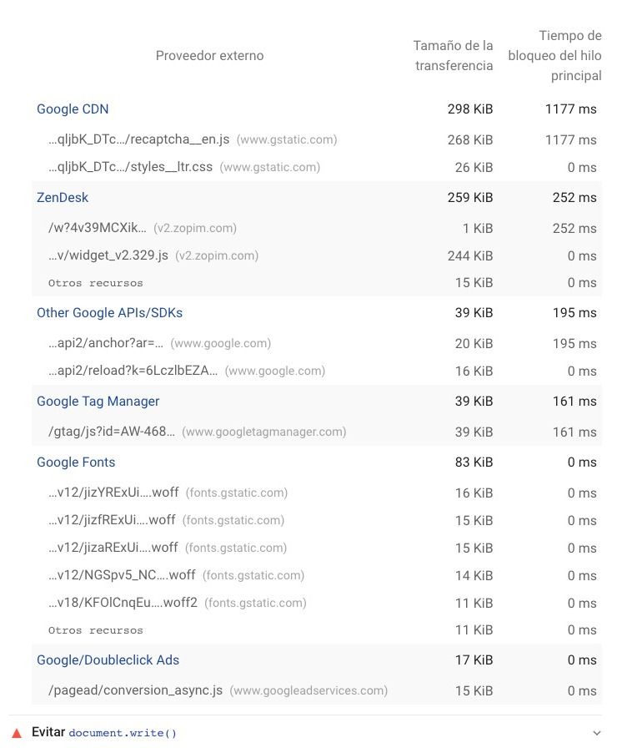The image size is (632, 748).
Task: Click the api2/reload resource URL
Action: 133,371
